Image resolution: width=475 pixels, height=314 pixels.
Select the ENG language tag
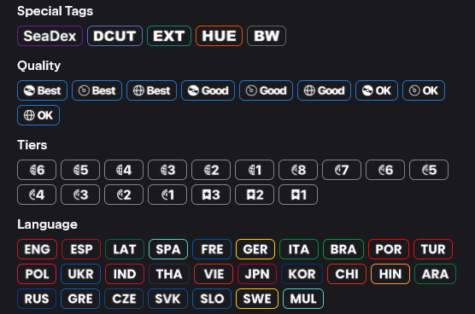pos(38,249)
